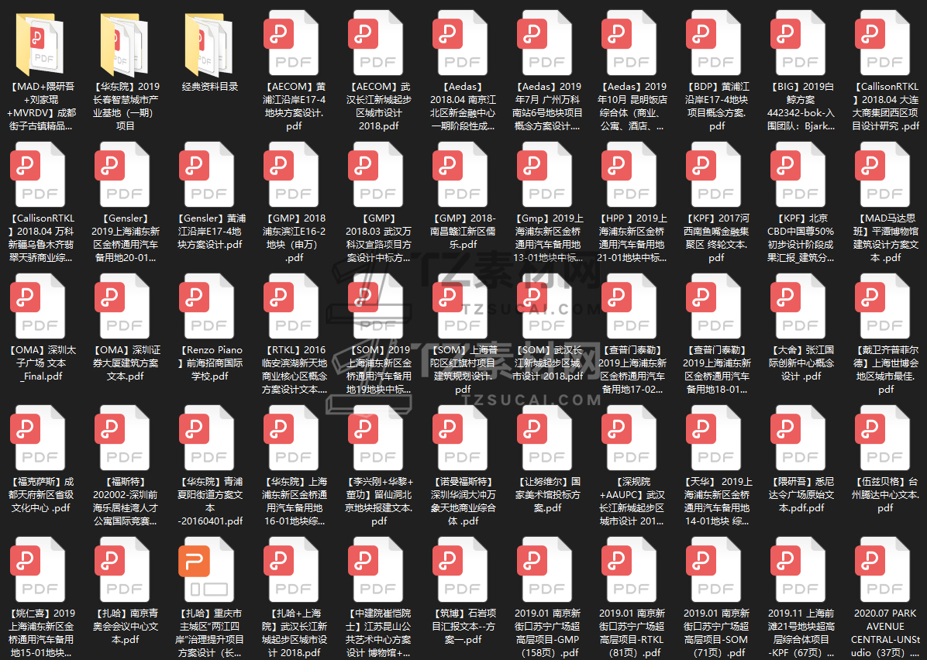Select 【让努维尔】国家美术馆投标方案.pdf icon
Image resolution: width=927 pixels, height=660 pixels.
[544, 438]
